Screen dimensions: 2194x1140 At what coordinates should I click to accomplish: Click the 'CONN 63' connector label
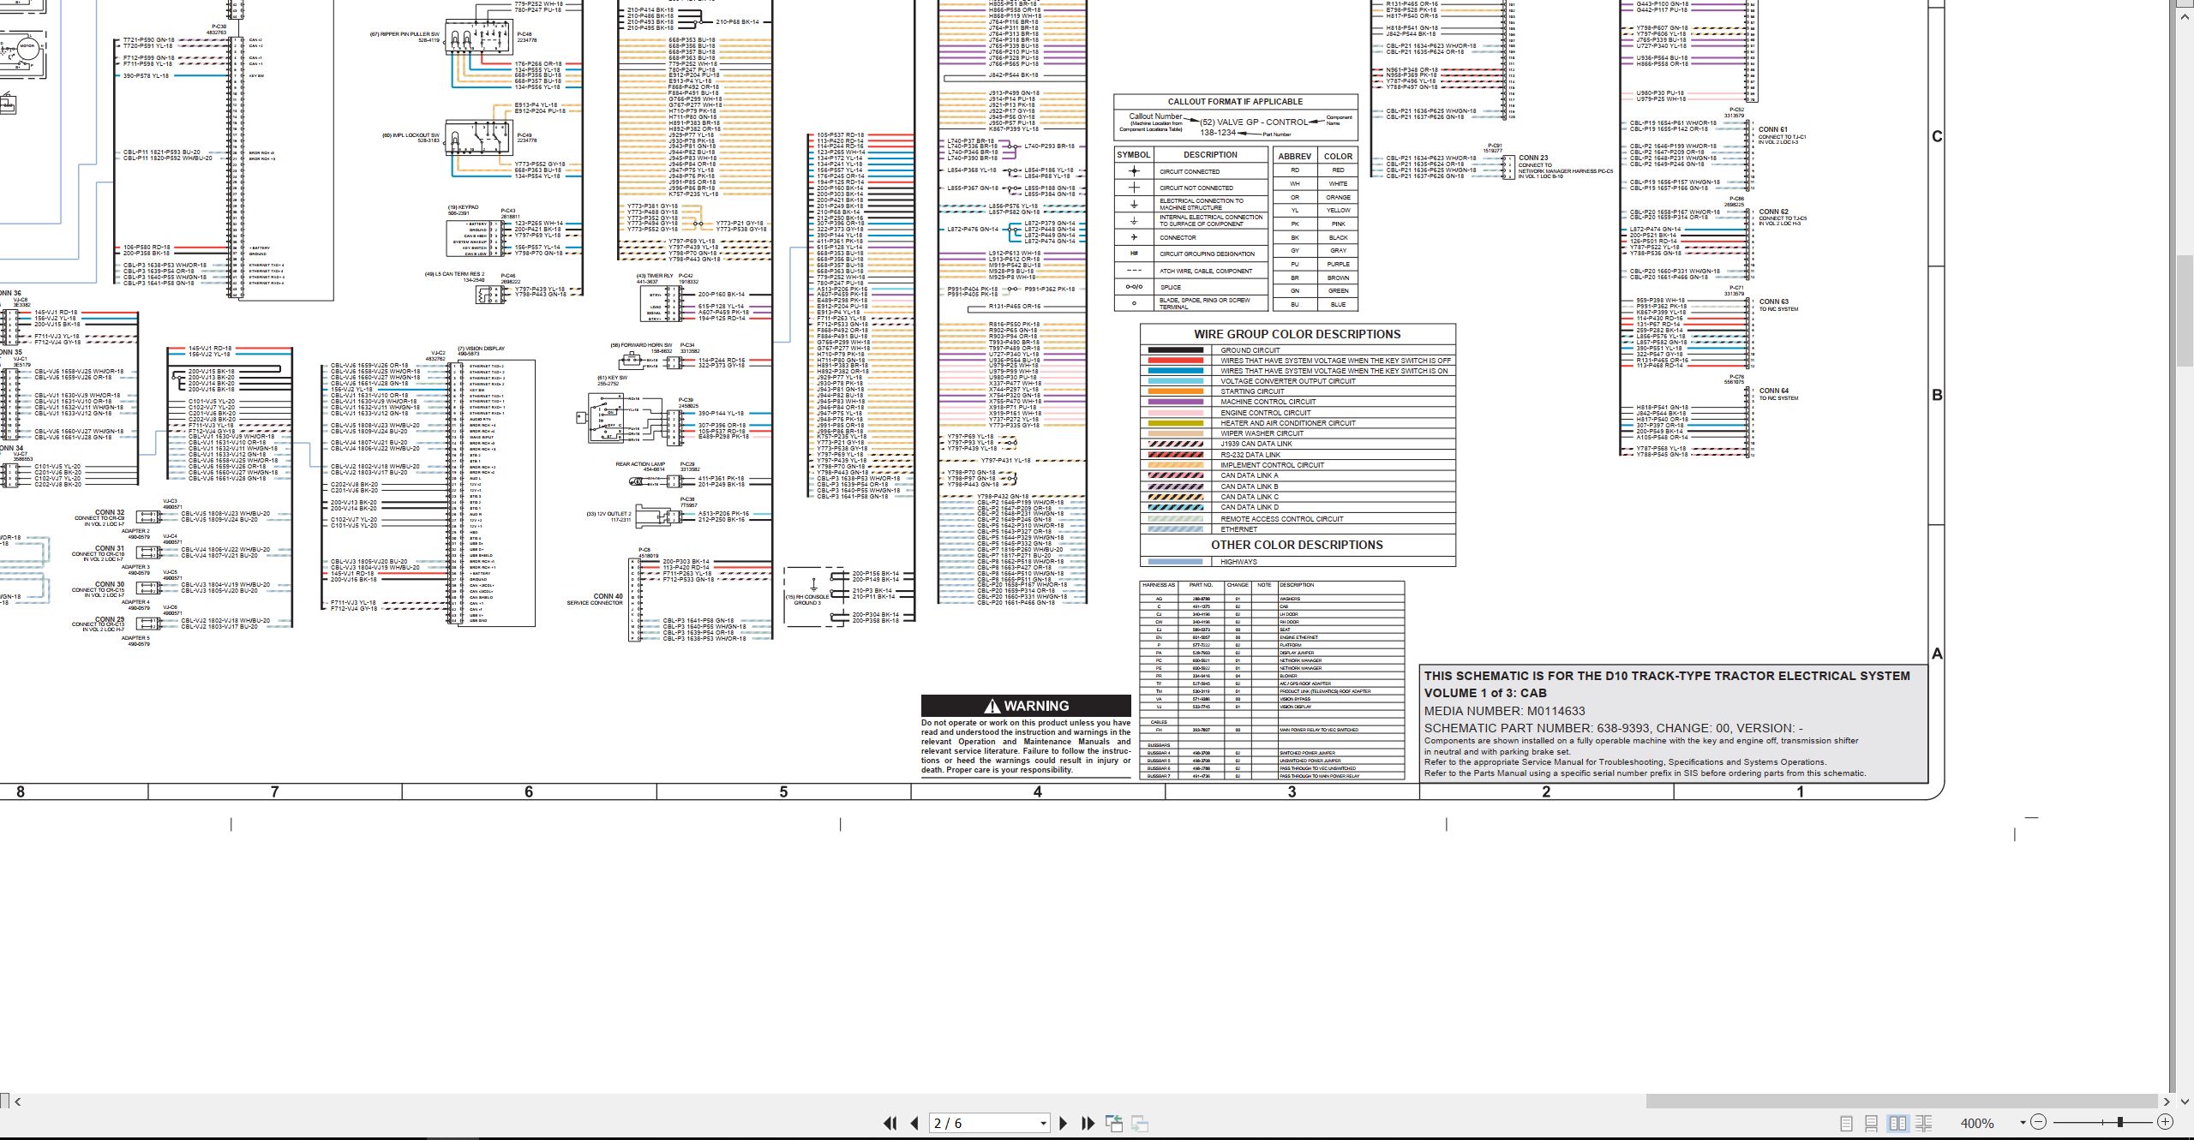[1773, 301]
